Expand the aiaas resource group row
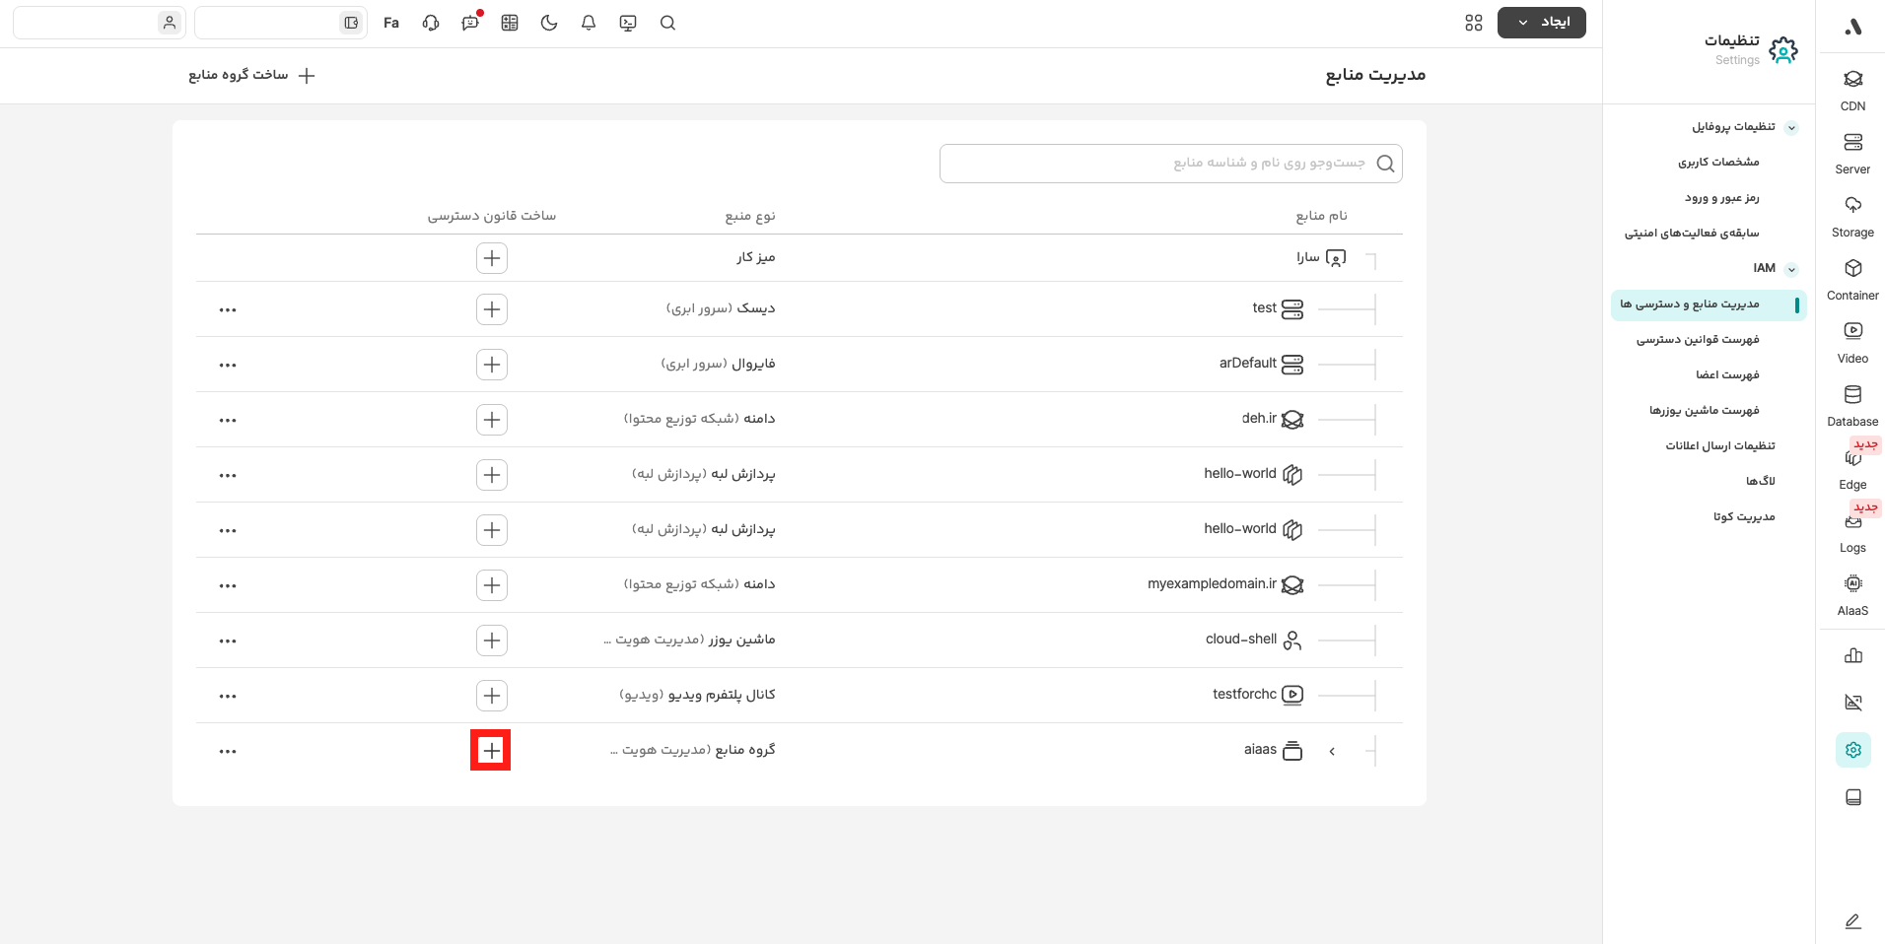Viewport: 1885px width, 944px height. click(x=1332, y=751)
